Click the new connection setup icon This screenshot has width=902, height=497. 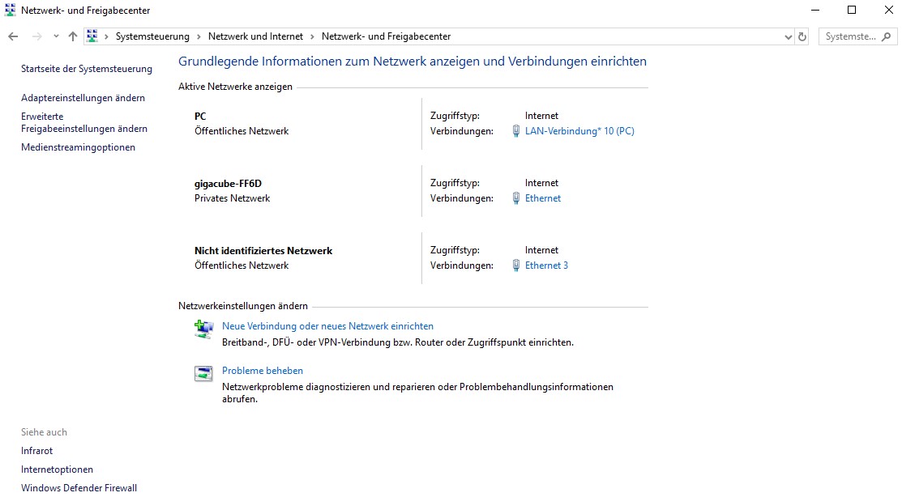click(x=203, y=329)
